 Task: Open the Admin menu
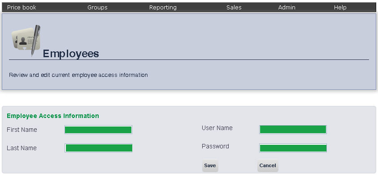coord(287,8)
